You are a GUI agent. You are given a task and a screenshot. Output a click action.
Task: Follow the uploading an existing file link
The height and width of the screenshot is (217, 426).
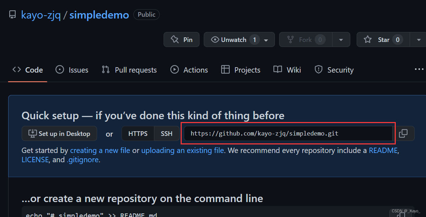coord(182,150)
